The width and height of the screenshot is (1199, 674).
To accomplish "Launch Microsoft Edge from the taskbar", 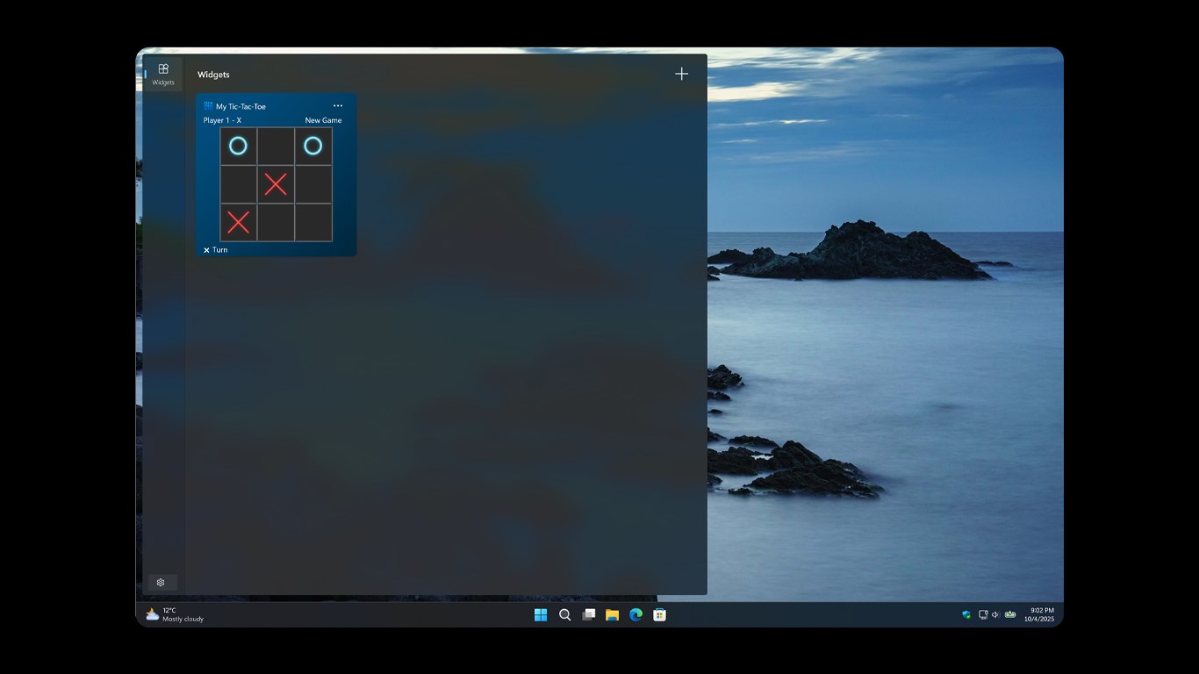I will [x=635, y=614].
